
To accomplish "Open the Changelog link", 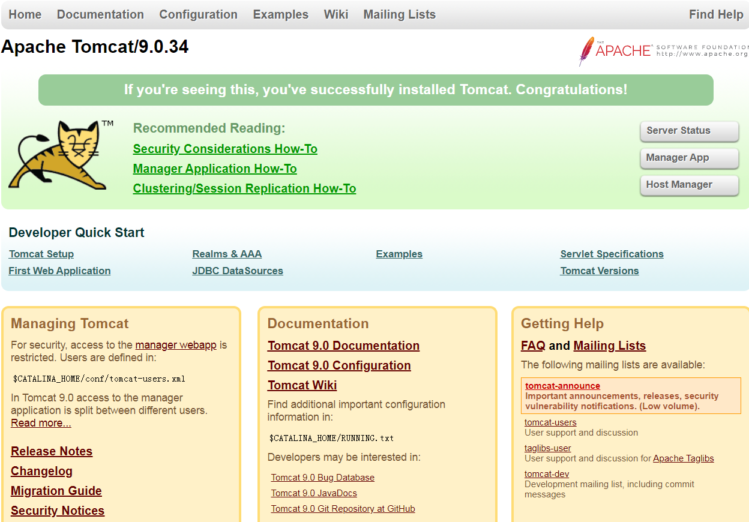I will 41,471.
